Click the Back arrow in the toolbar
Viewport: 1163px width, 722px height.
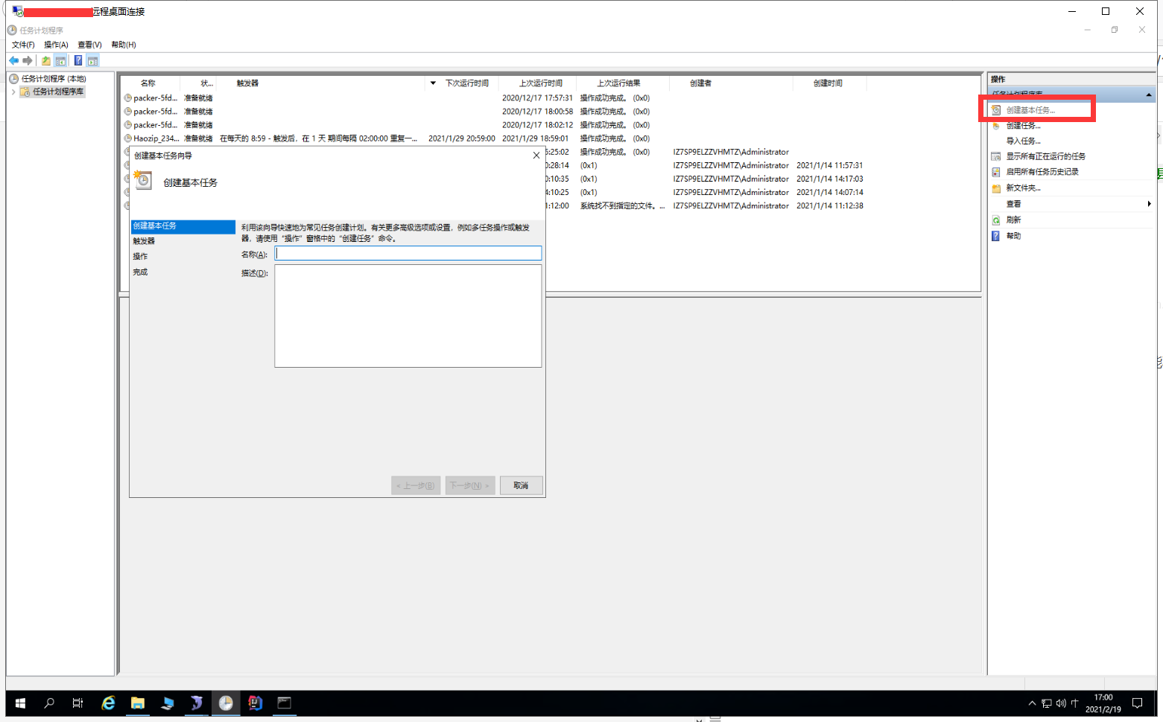pos(13,60)
